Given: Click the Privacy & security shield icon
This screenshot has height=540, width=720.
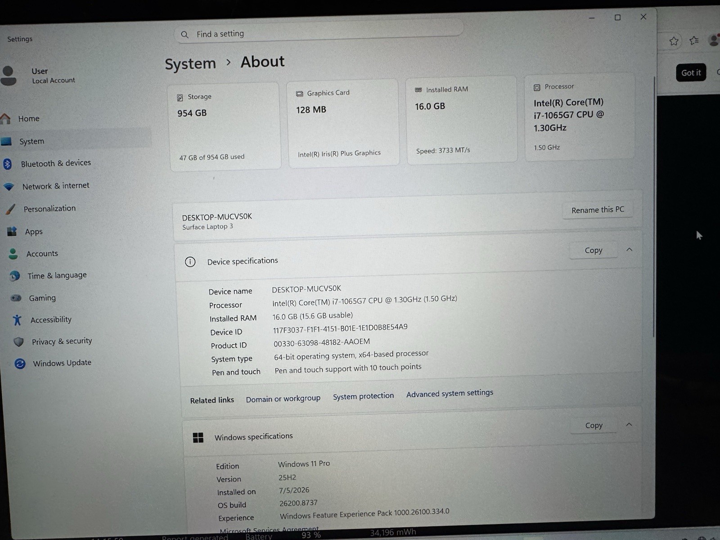Looking at the screenshot, I should 18,342.
